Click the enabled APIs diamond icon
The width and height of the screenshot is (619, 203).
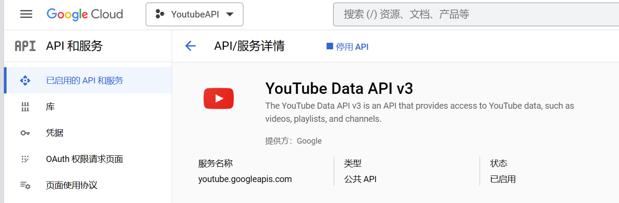[x=25, y=80]
